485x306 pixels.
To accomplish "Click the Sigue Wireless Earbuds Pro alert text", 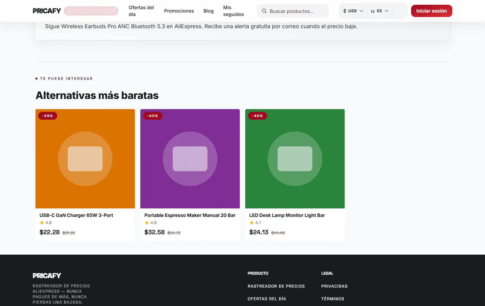I will (201, 27).
